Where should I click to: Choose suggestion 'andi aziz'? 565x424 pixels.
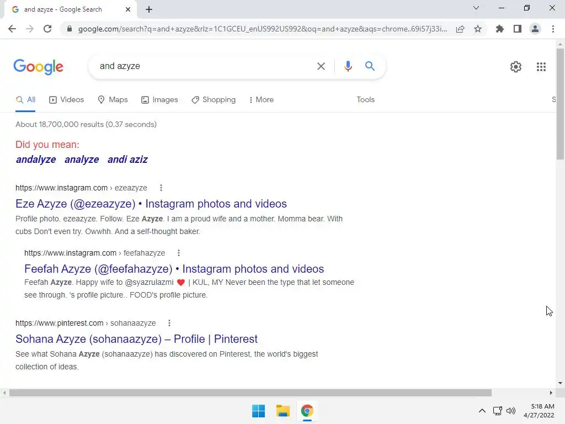pos(127,160)
